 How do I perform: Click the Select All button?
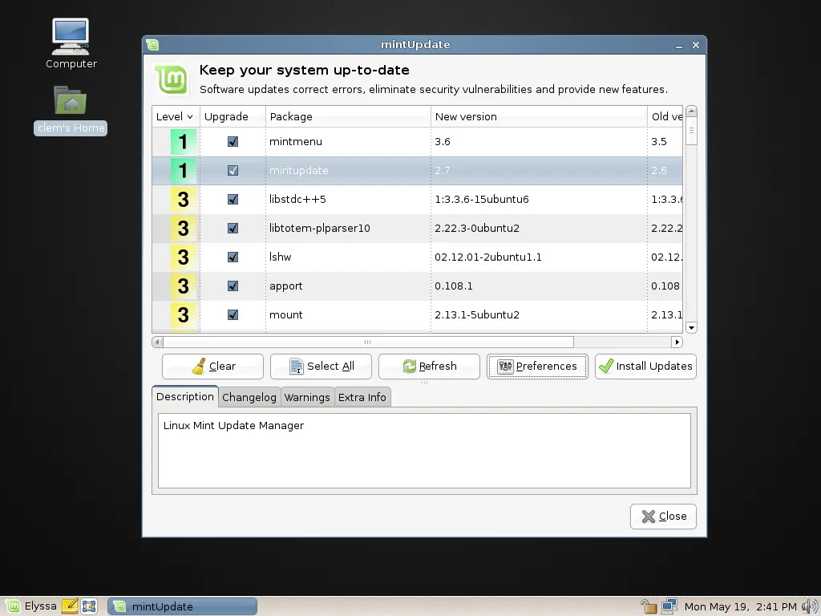[321, 366]
